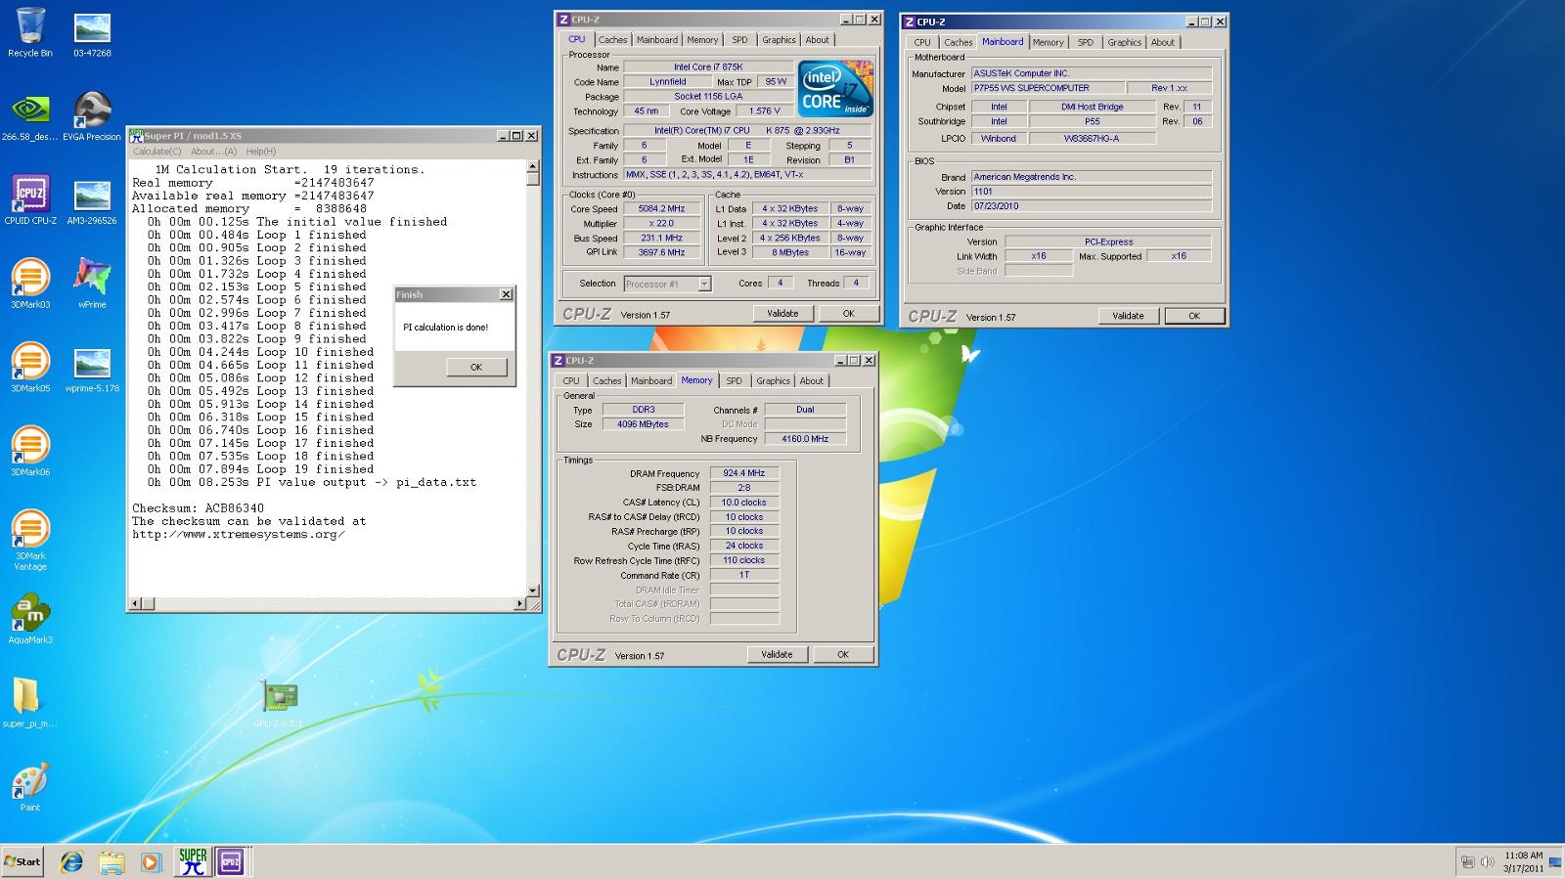
Task: Click Super PI vertical scrollbar up arrow
Action: point(533,167)
